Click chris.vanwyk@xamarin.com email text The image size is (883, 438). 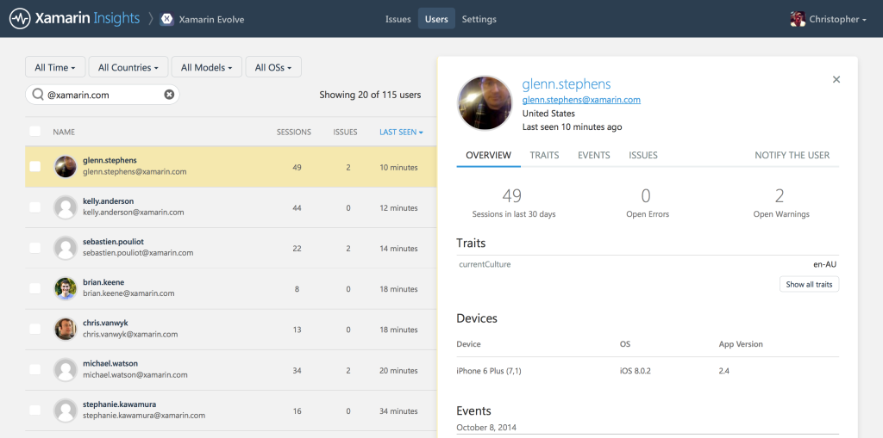(130, 334)
